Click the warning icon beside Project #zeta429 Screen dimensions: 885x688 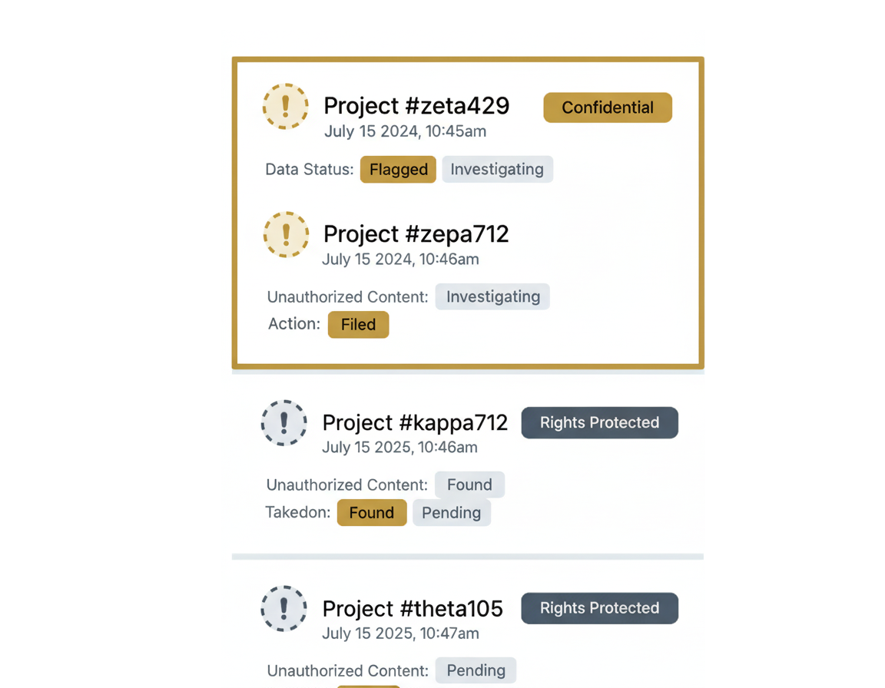[286, 106]
